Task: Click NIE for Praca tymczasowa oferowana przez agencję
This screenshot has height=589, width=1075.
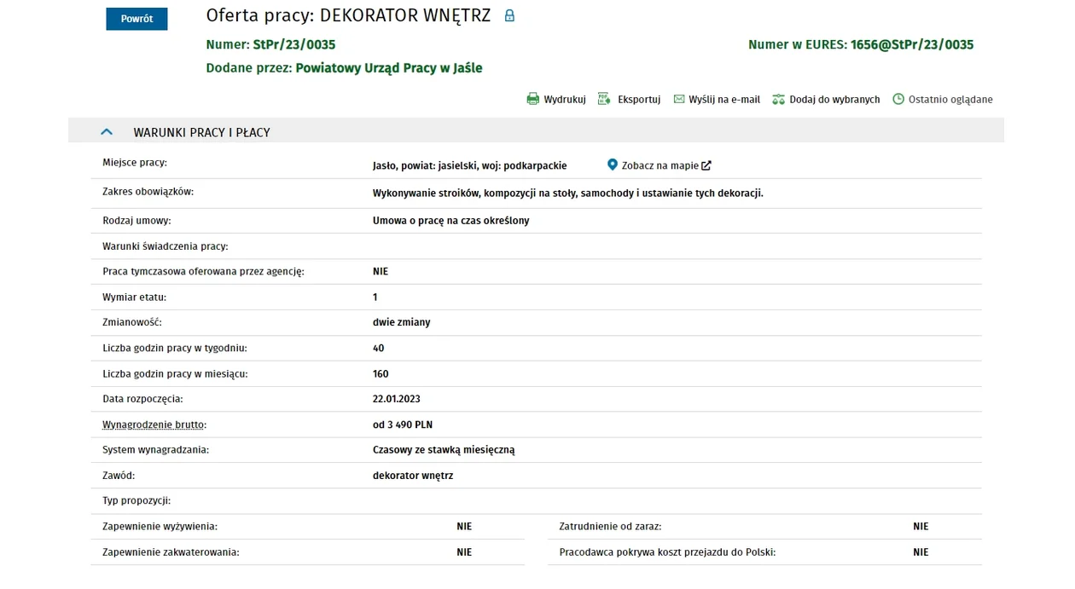Action: tap(381, 271)
